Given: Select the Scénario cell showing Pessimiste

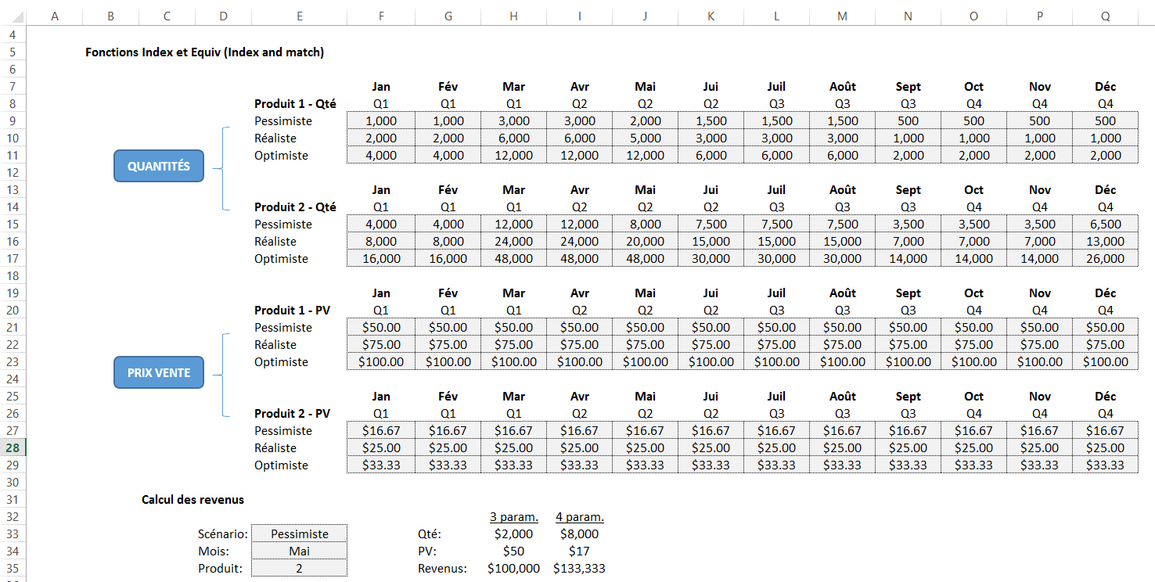Looking at the screenshot, I should [x=299, y=533].
